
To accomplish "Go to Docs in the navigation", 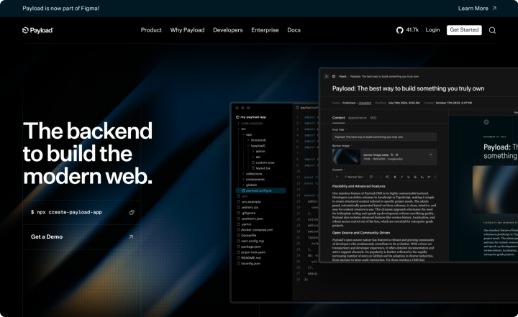I will 294,30.
